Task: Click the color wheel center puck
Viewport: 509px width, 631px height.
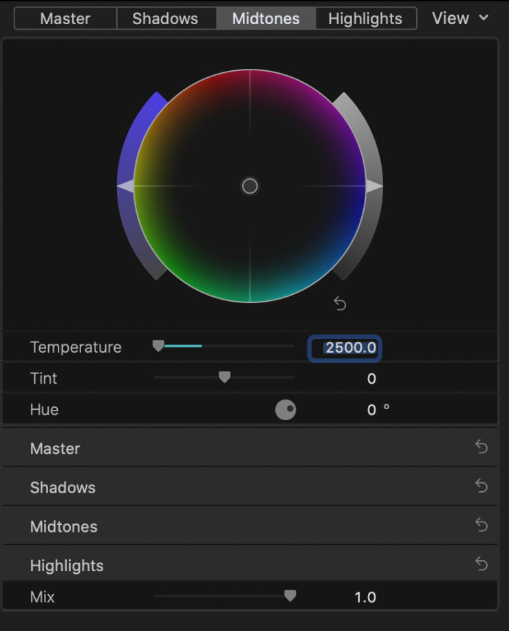Action: point(250,186)
